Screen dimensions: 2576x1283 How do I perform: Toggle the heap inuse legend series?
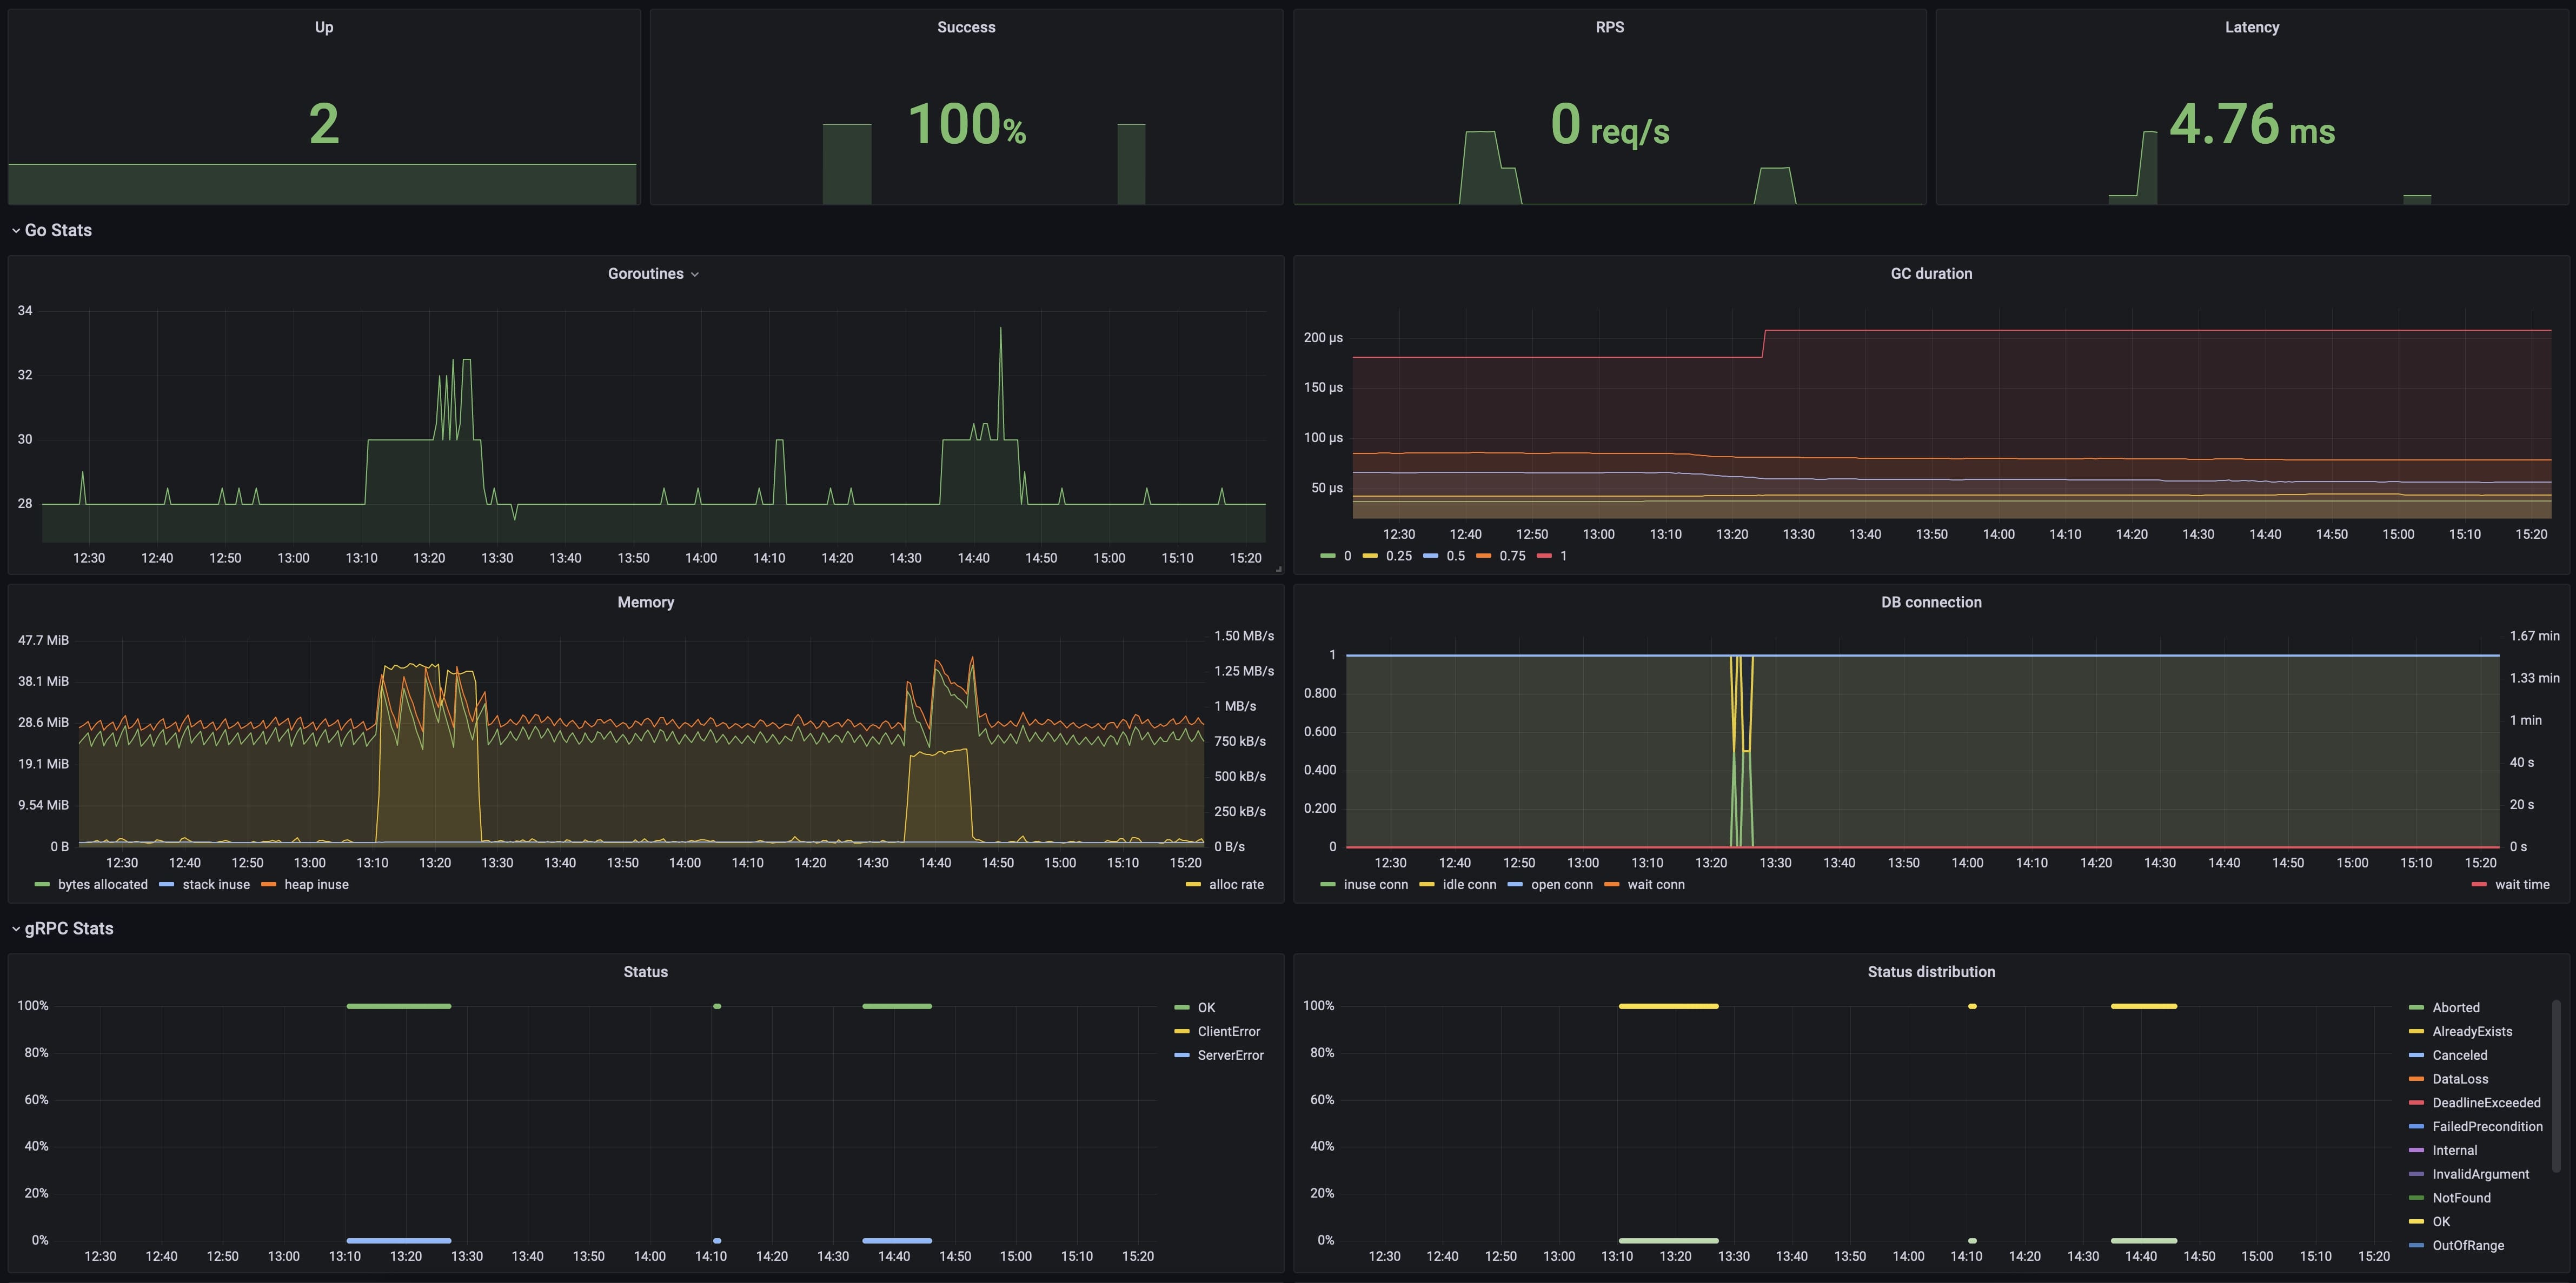pos(316,885)
